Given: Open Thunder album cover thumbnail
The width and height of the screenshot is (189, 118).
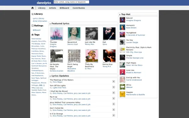Looking at the screenshot, I should point(56,34).
